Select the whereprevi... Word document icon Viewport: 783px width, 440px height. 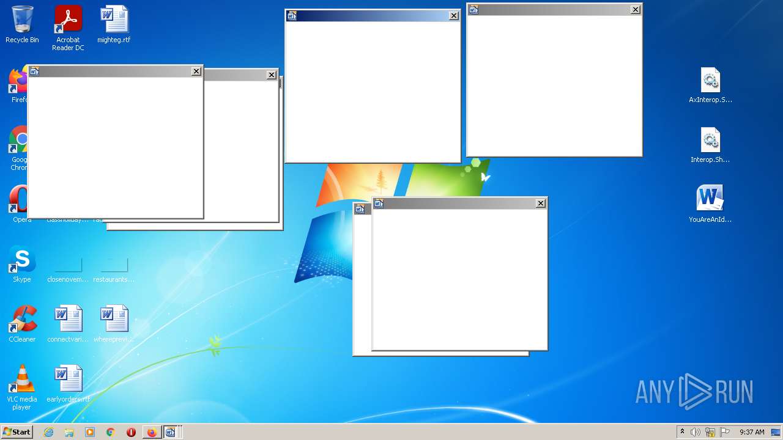pos(114,324)
